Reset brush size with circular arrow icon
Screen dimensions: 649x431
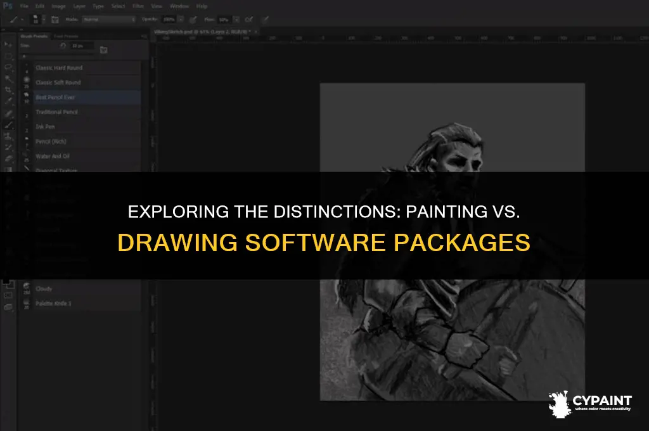[63, 46]
